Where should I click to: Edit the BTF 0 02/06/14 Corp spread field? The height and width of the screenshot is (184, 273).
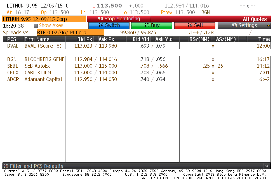click(x=70, y=32)
